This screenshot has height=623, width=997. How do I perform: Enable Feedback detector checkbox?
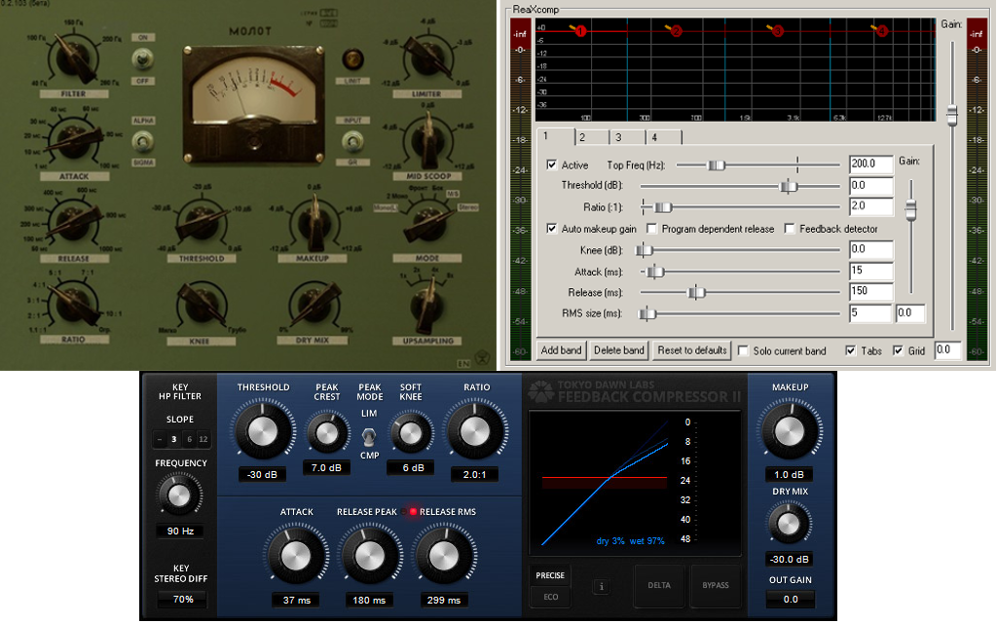[789, 228]
